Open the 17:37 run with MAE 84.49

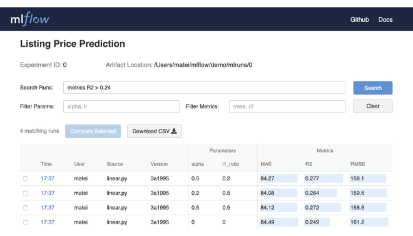pyautogui.click(x=48, y=222)
